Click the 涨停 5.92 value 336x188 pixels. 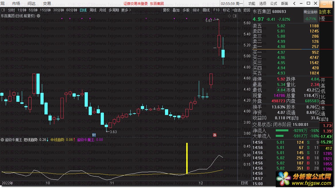[281, 79]
